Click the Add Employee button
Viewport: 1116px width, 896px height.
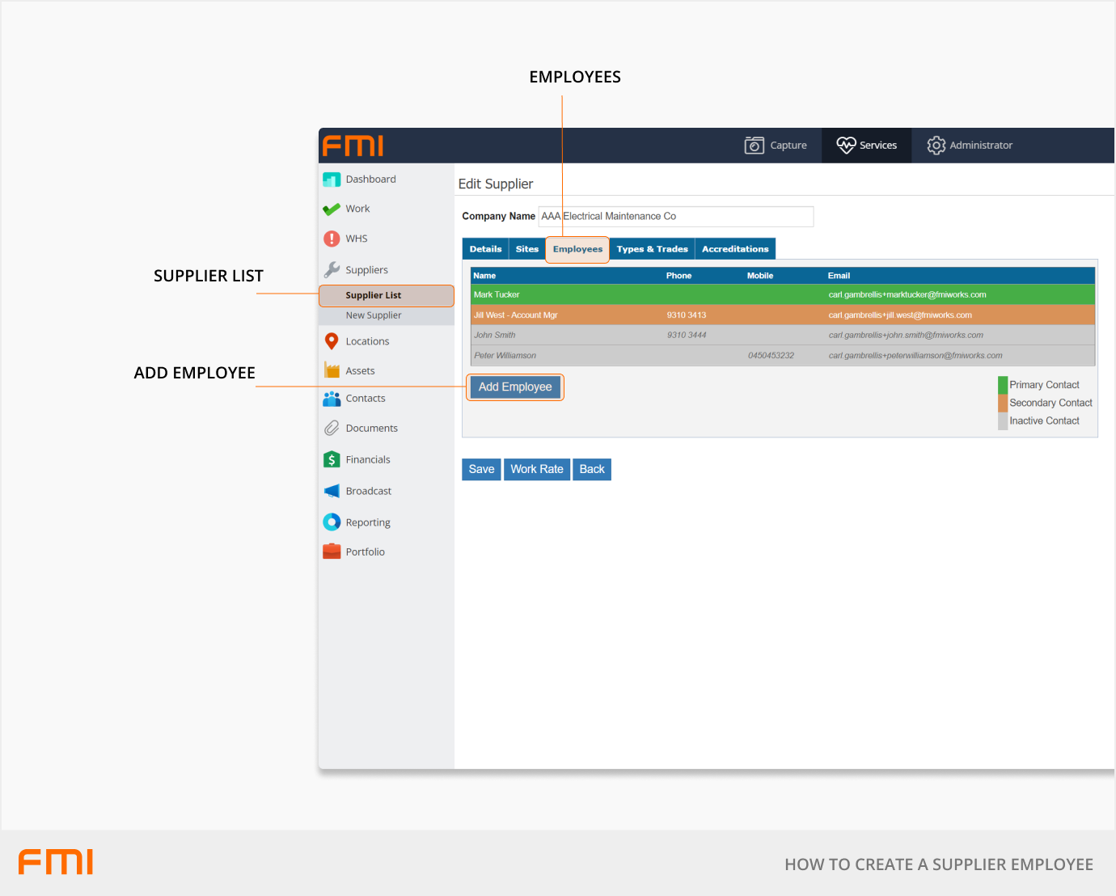tap(515, 387)
